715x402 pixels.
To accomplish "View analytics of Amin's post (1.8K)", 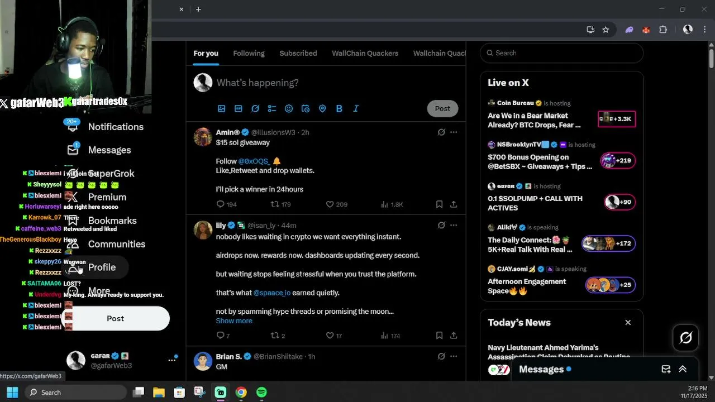I will tap(392, 204).
